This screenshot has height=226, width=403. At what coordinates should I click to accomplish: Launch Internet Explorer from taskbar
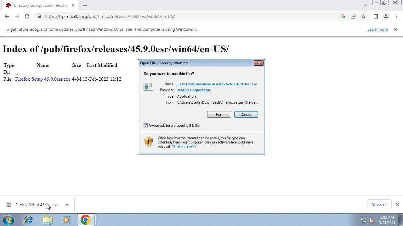click(28, 220)
